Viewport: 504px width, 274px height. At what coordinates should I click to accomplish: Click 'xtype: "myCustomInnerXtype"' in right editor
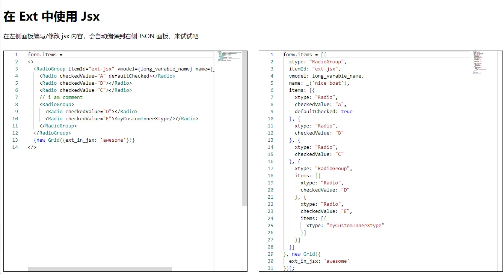point(346,226)
